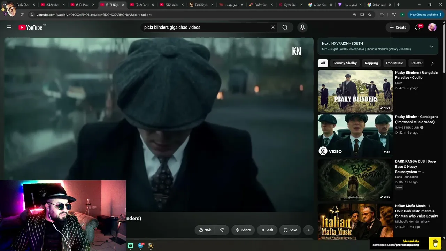Open 'DARK RAGGA DUB | Deep Bass' video title
Image resolution: width=446 pixels, height=251 pixels.
pos(415,167)
